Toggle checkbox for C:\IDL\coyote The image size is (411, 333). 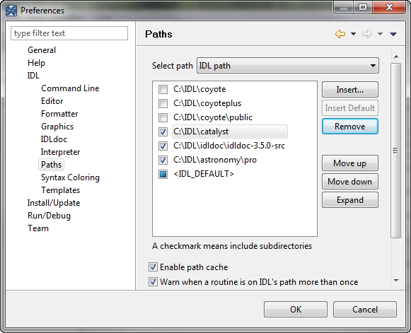[x=163, y=89]
